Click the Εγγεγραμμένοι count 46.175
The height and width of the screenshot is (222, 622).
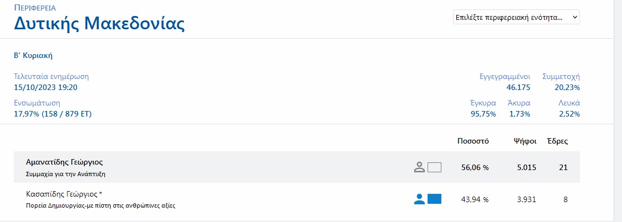click(518, 87)
